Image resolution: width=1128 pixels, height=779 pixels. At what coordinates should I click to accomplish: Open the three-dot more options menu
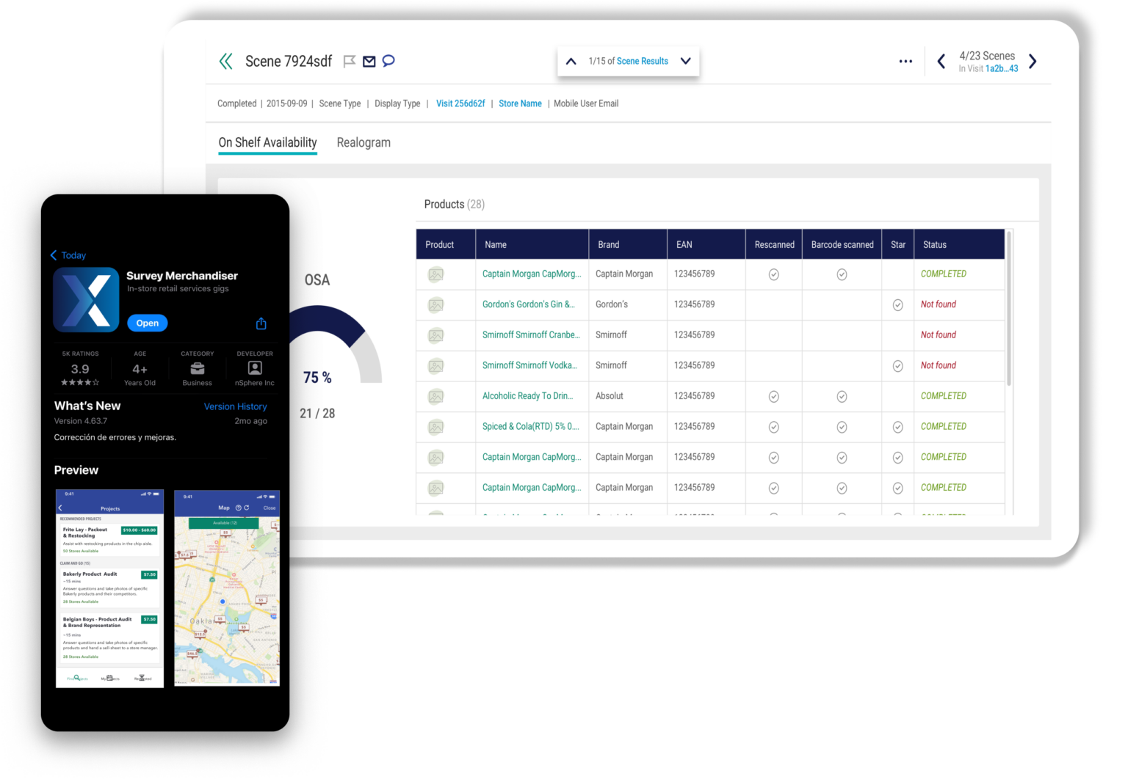[x=905, y=62]
